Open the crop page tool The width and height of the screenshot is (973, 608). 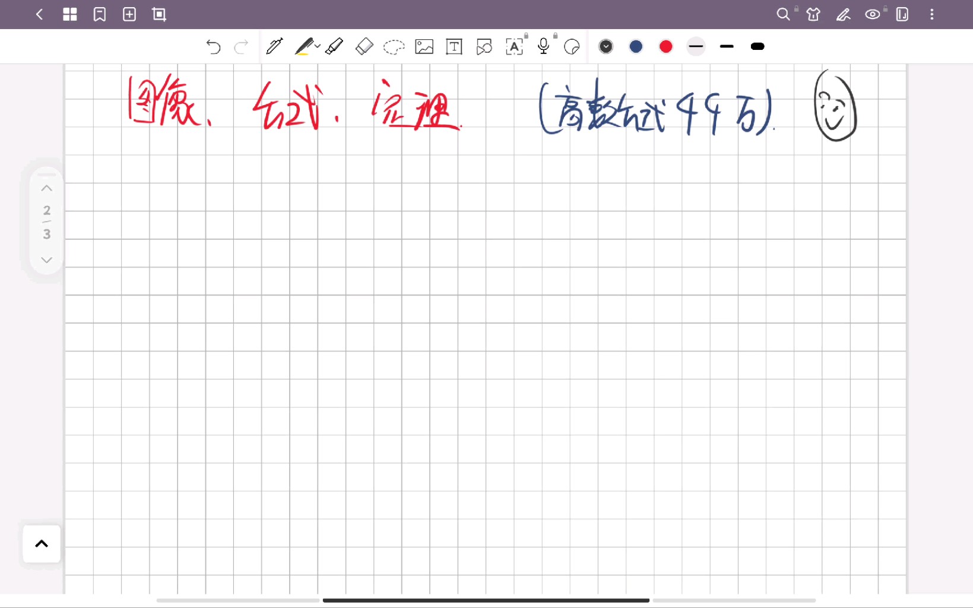point(159,14)
